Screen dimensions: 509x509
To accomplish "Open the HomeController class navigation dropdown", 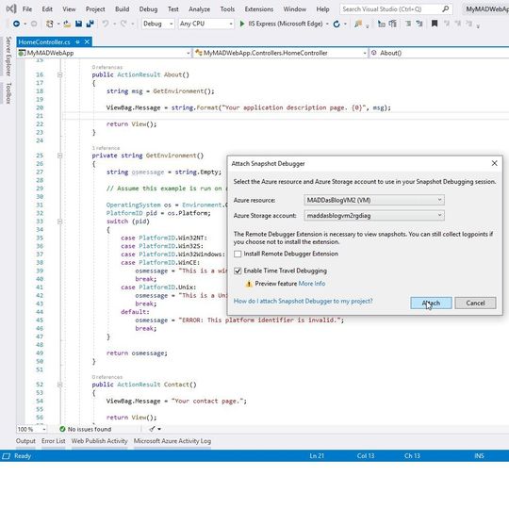I will 281,53.
